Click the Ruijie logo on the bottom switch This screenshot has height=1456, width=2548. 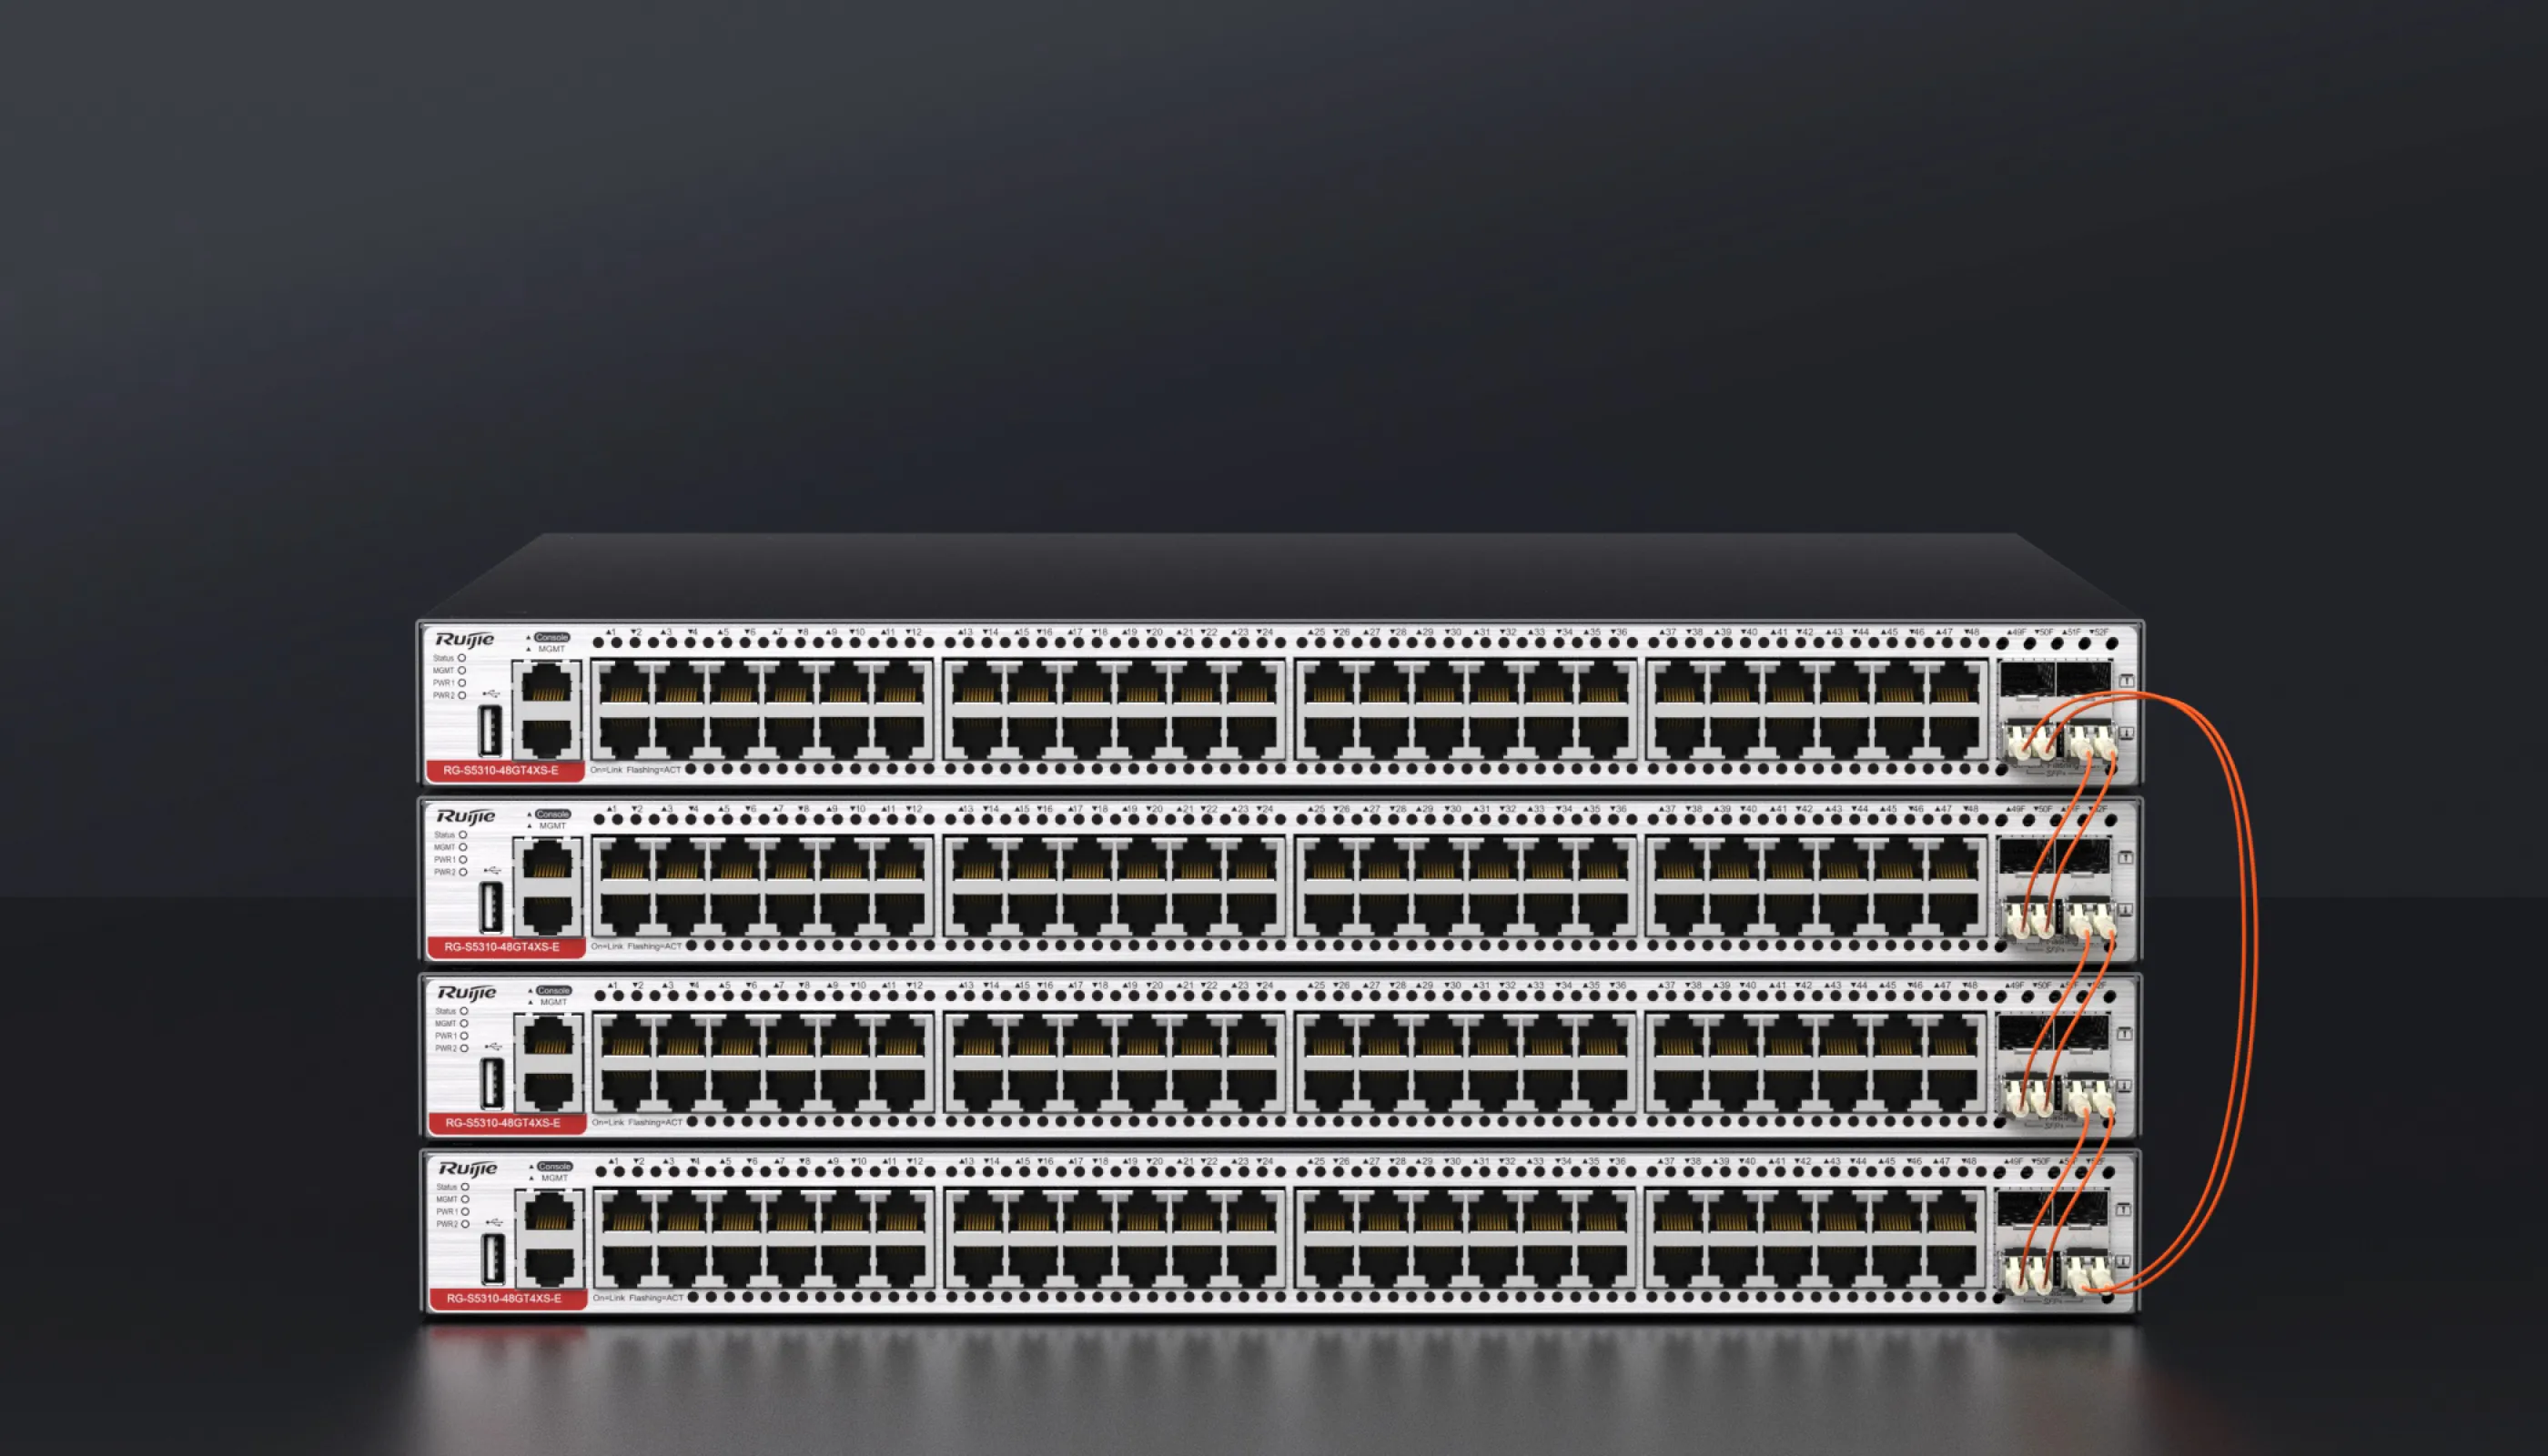point(468,1168)
